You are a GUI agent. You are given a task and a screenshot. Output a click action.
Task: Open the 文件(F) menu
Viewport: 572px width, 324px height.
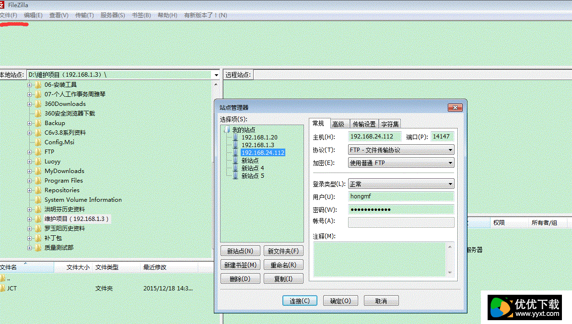click(x=9, y=15)
